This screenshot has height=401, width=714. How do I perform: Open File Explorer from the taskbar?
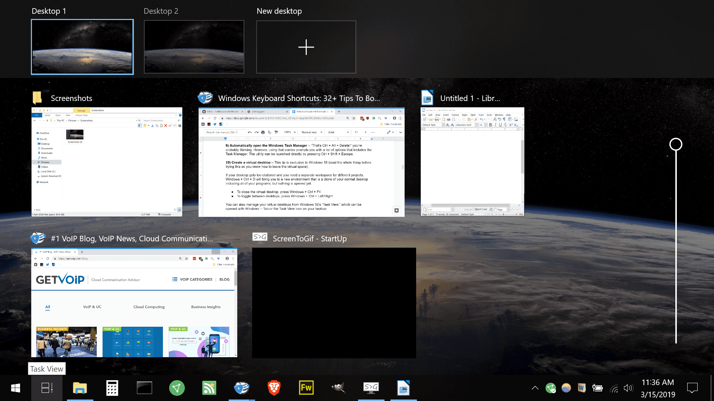coord(80,388)
